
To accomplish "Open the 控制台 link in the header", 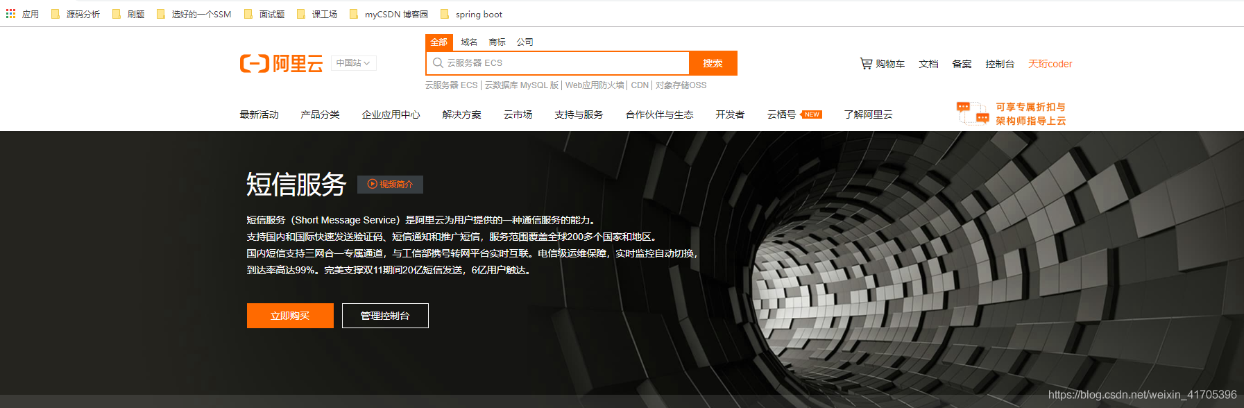I will coord(1000,64).
